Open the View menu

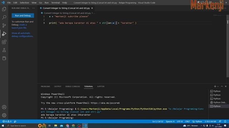pos(34,2)
